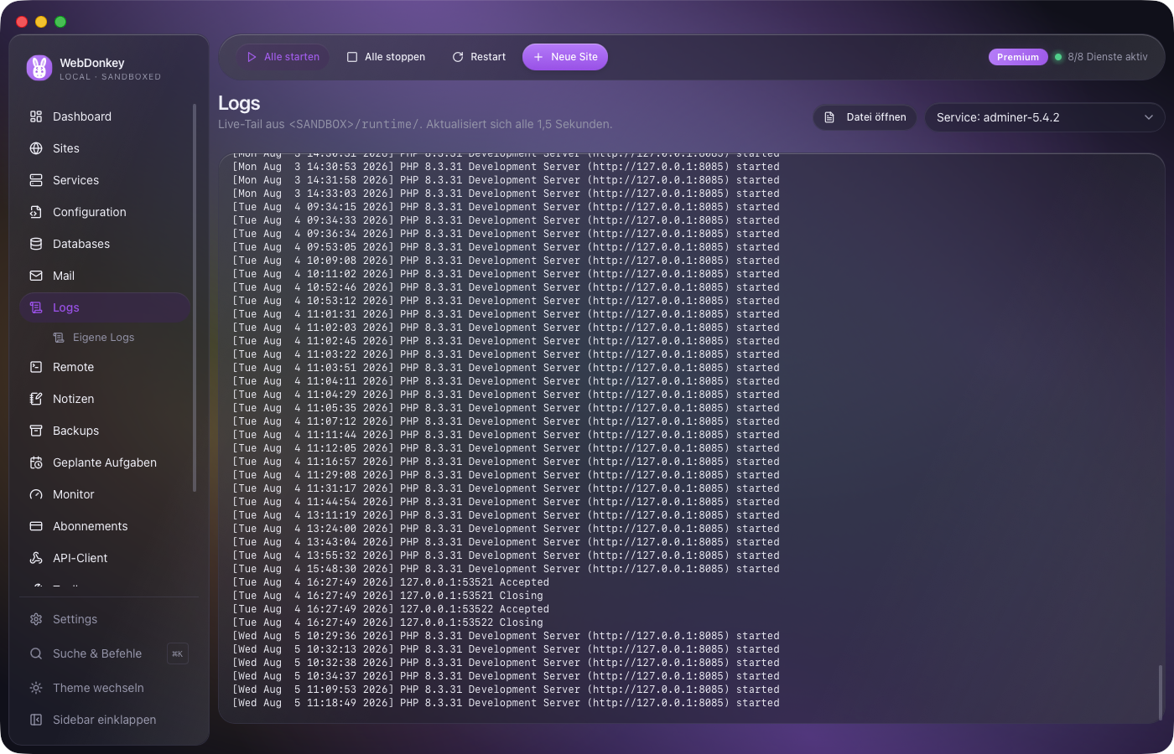
Task: Click the Eigene Logs sub-item icon
Action: click(x=59, y=338)
